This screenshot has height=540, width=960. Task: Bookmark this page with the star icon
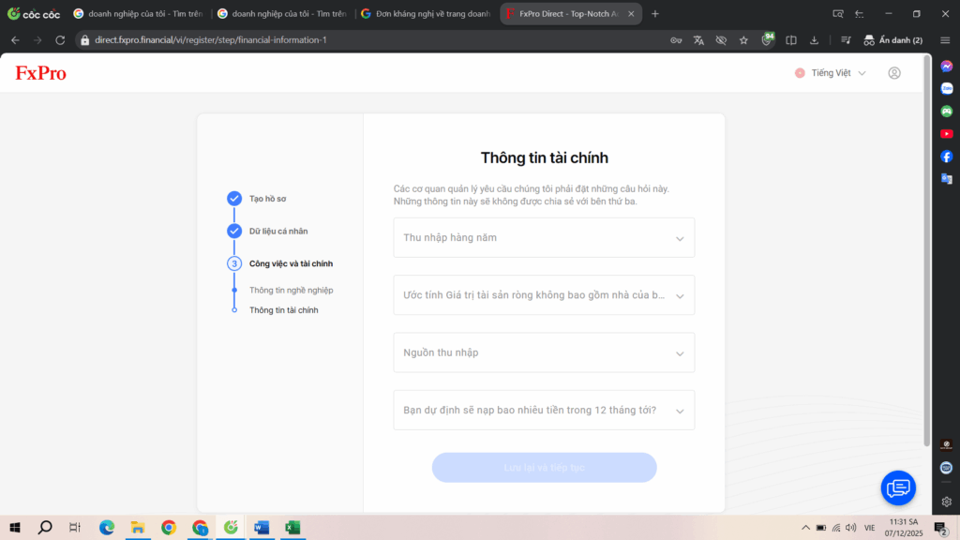click(743, 40)
